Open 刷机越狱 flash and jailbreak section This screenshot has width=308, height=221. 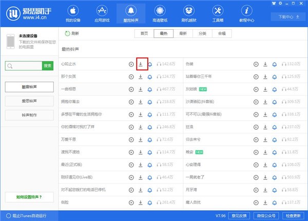(189, 13)
